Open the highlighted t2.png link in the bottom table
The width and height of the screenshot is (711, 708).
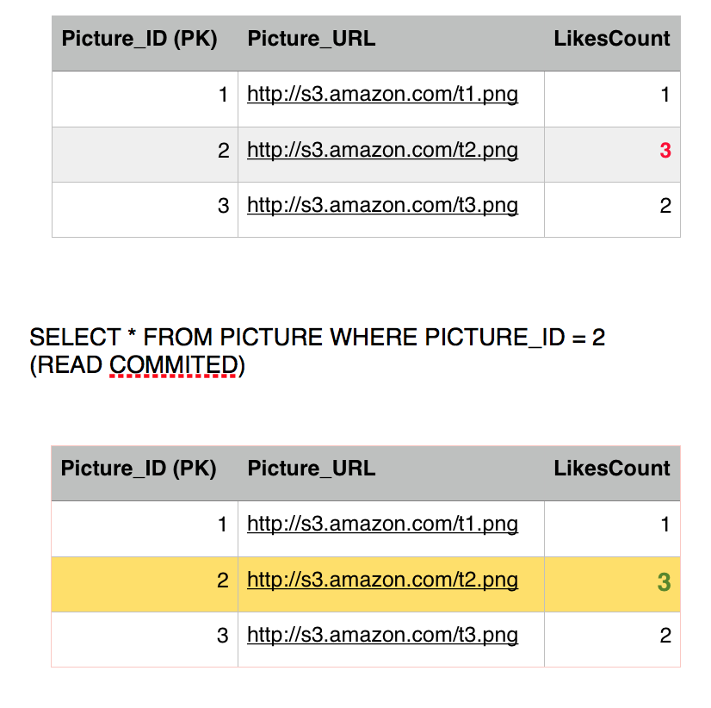382,581
